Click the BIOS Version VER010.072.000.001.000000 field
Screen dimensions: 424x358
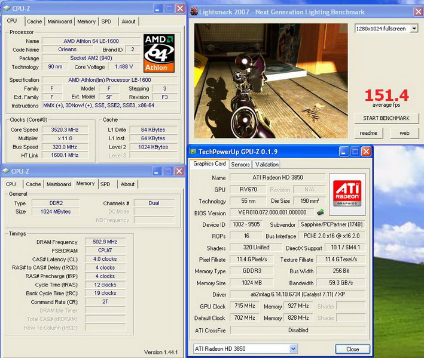272,212
